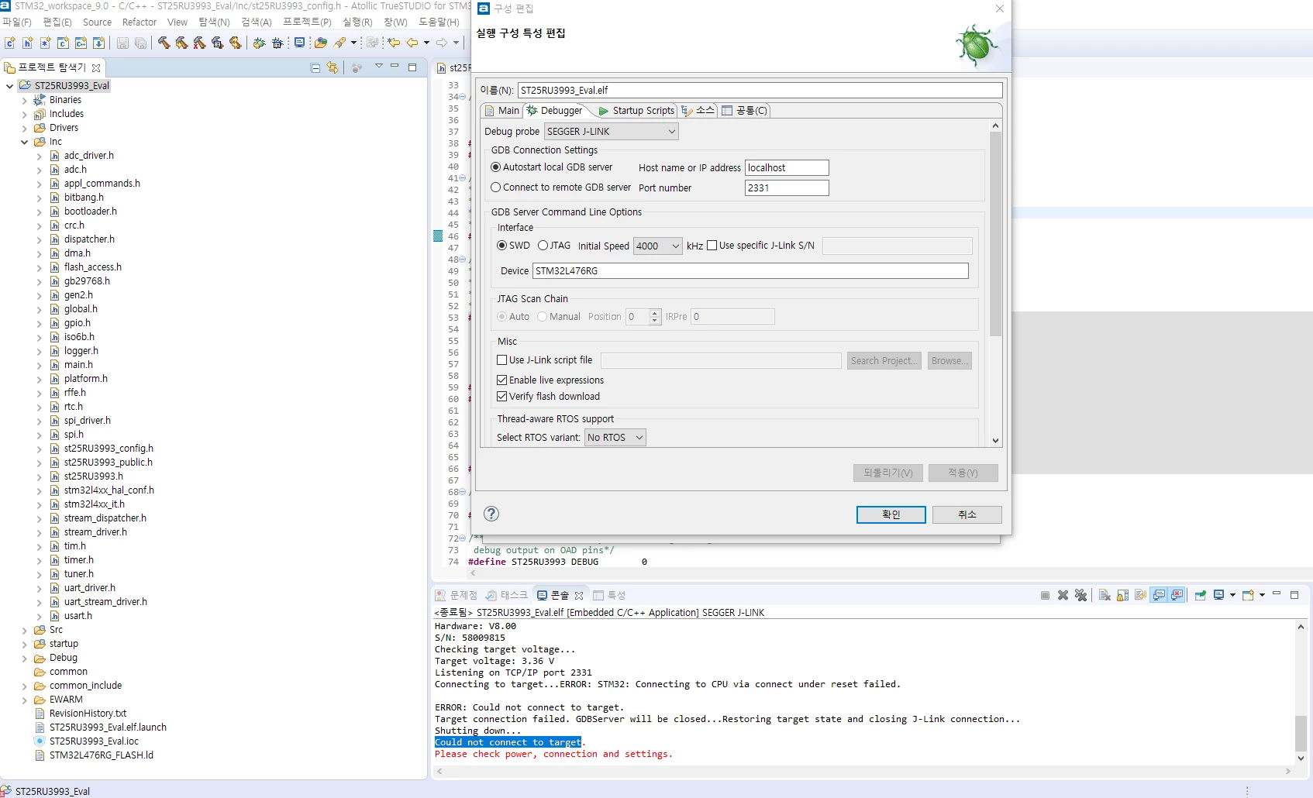Expand the Src folder
Image resolution: width=1313 pixels, height=798 pixels.
point(24,630)
